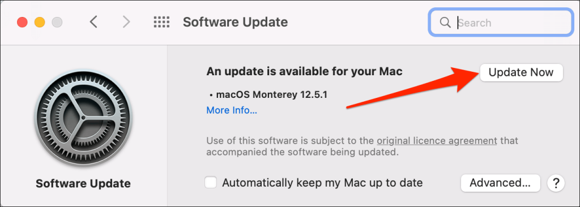This screenshot has width=580, height=207.
Task: Click the update available heading
Action: pos(304,71)
